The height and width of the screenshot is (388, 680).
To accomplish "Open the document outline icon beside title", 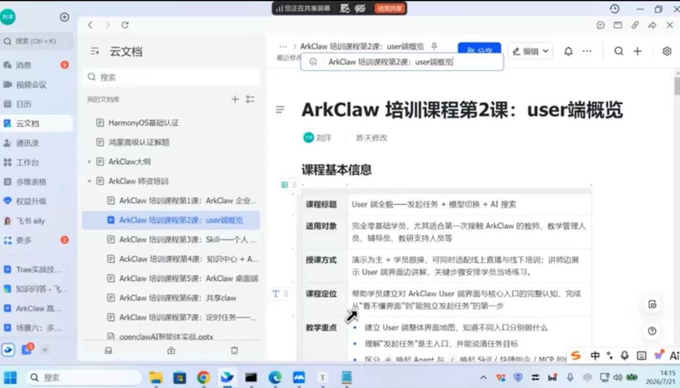I will pos(280,109).
